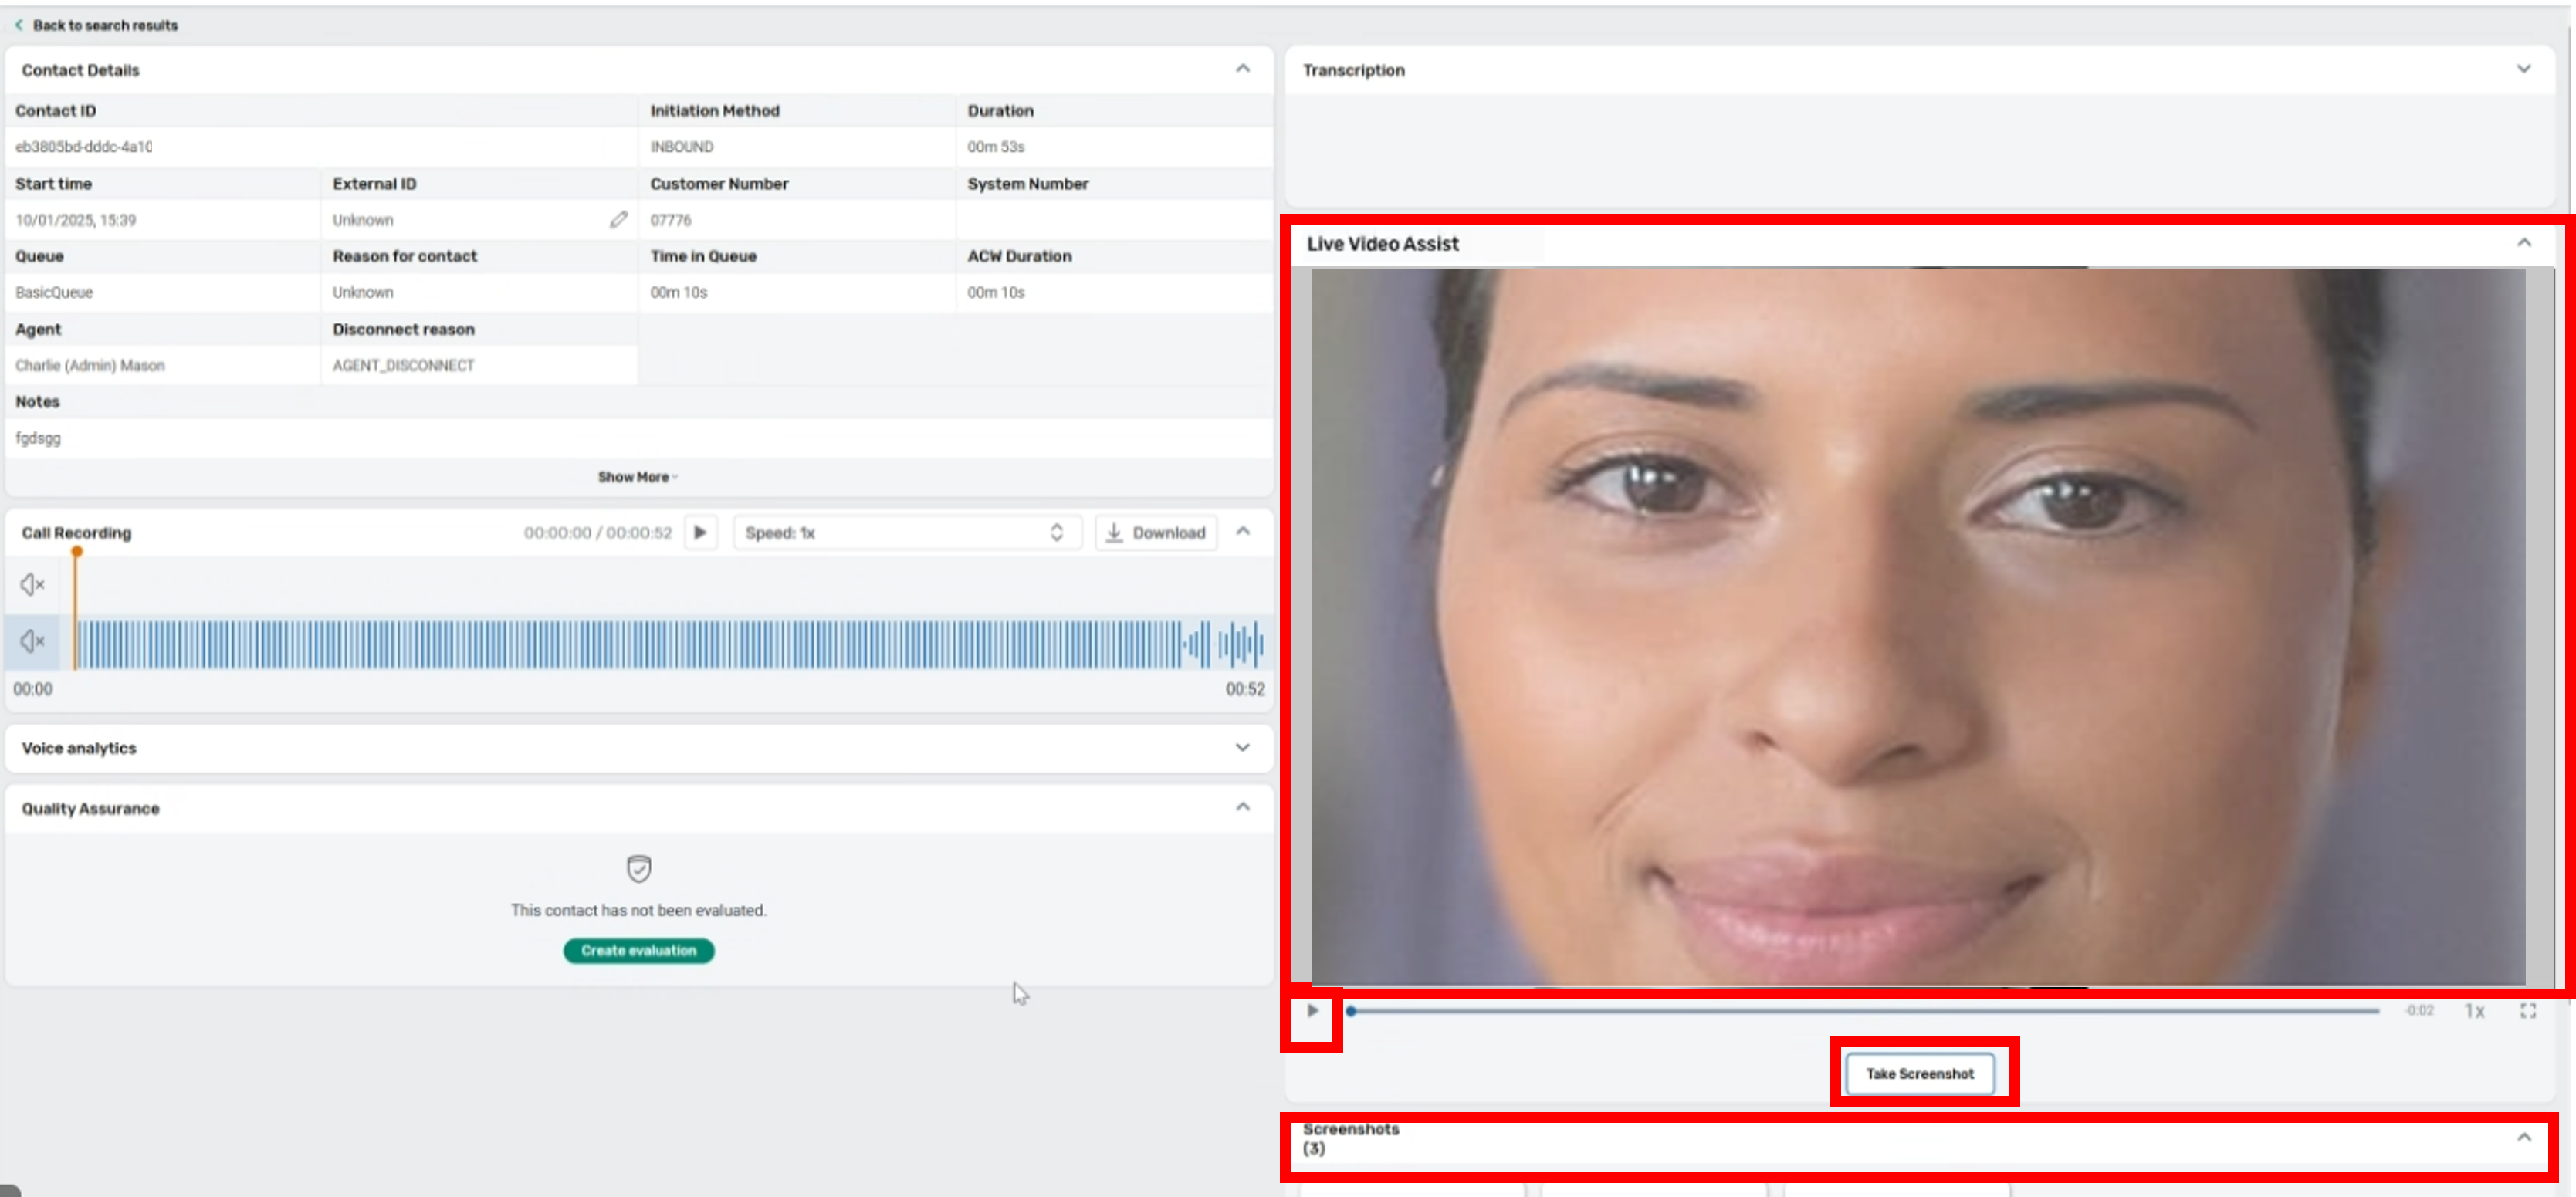Expand the Voice analytics section
The image size is (2576, 1197).
1242,748
